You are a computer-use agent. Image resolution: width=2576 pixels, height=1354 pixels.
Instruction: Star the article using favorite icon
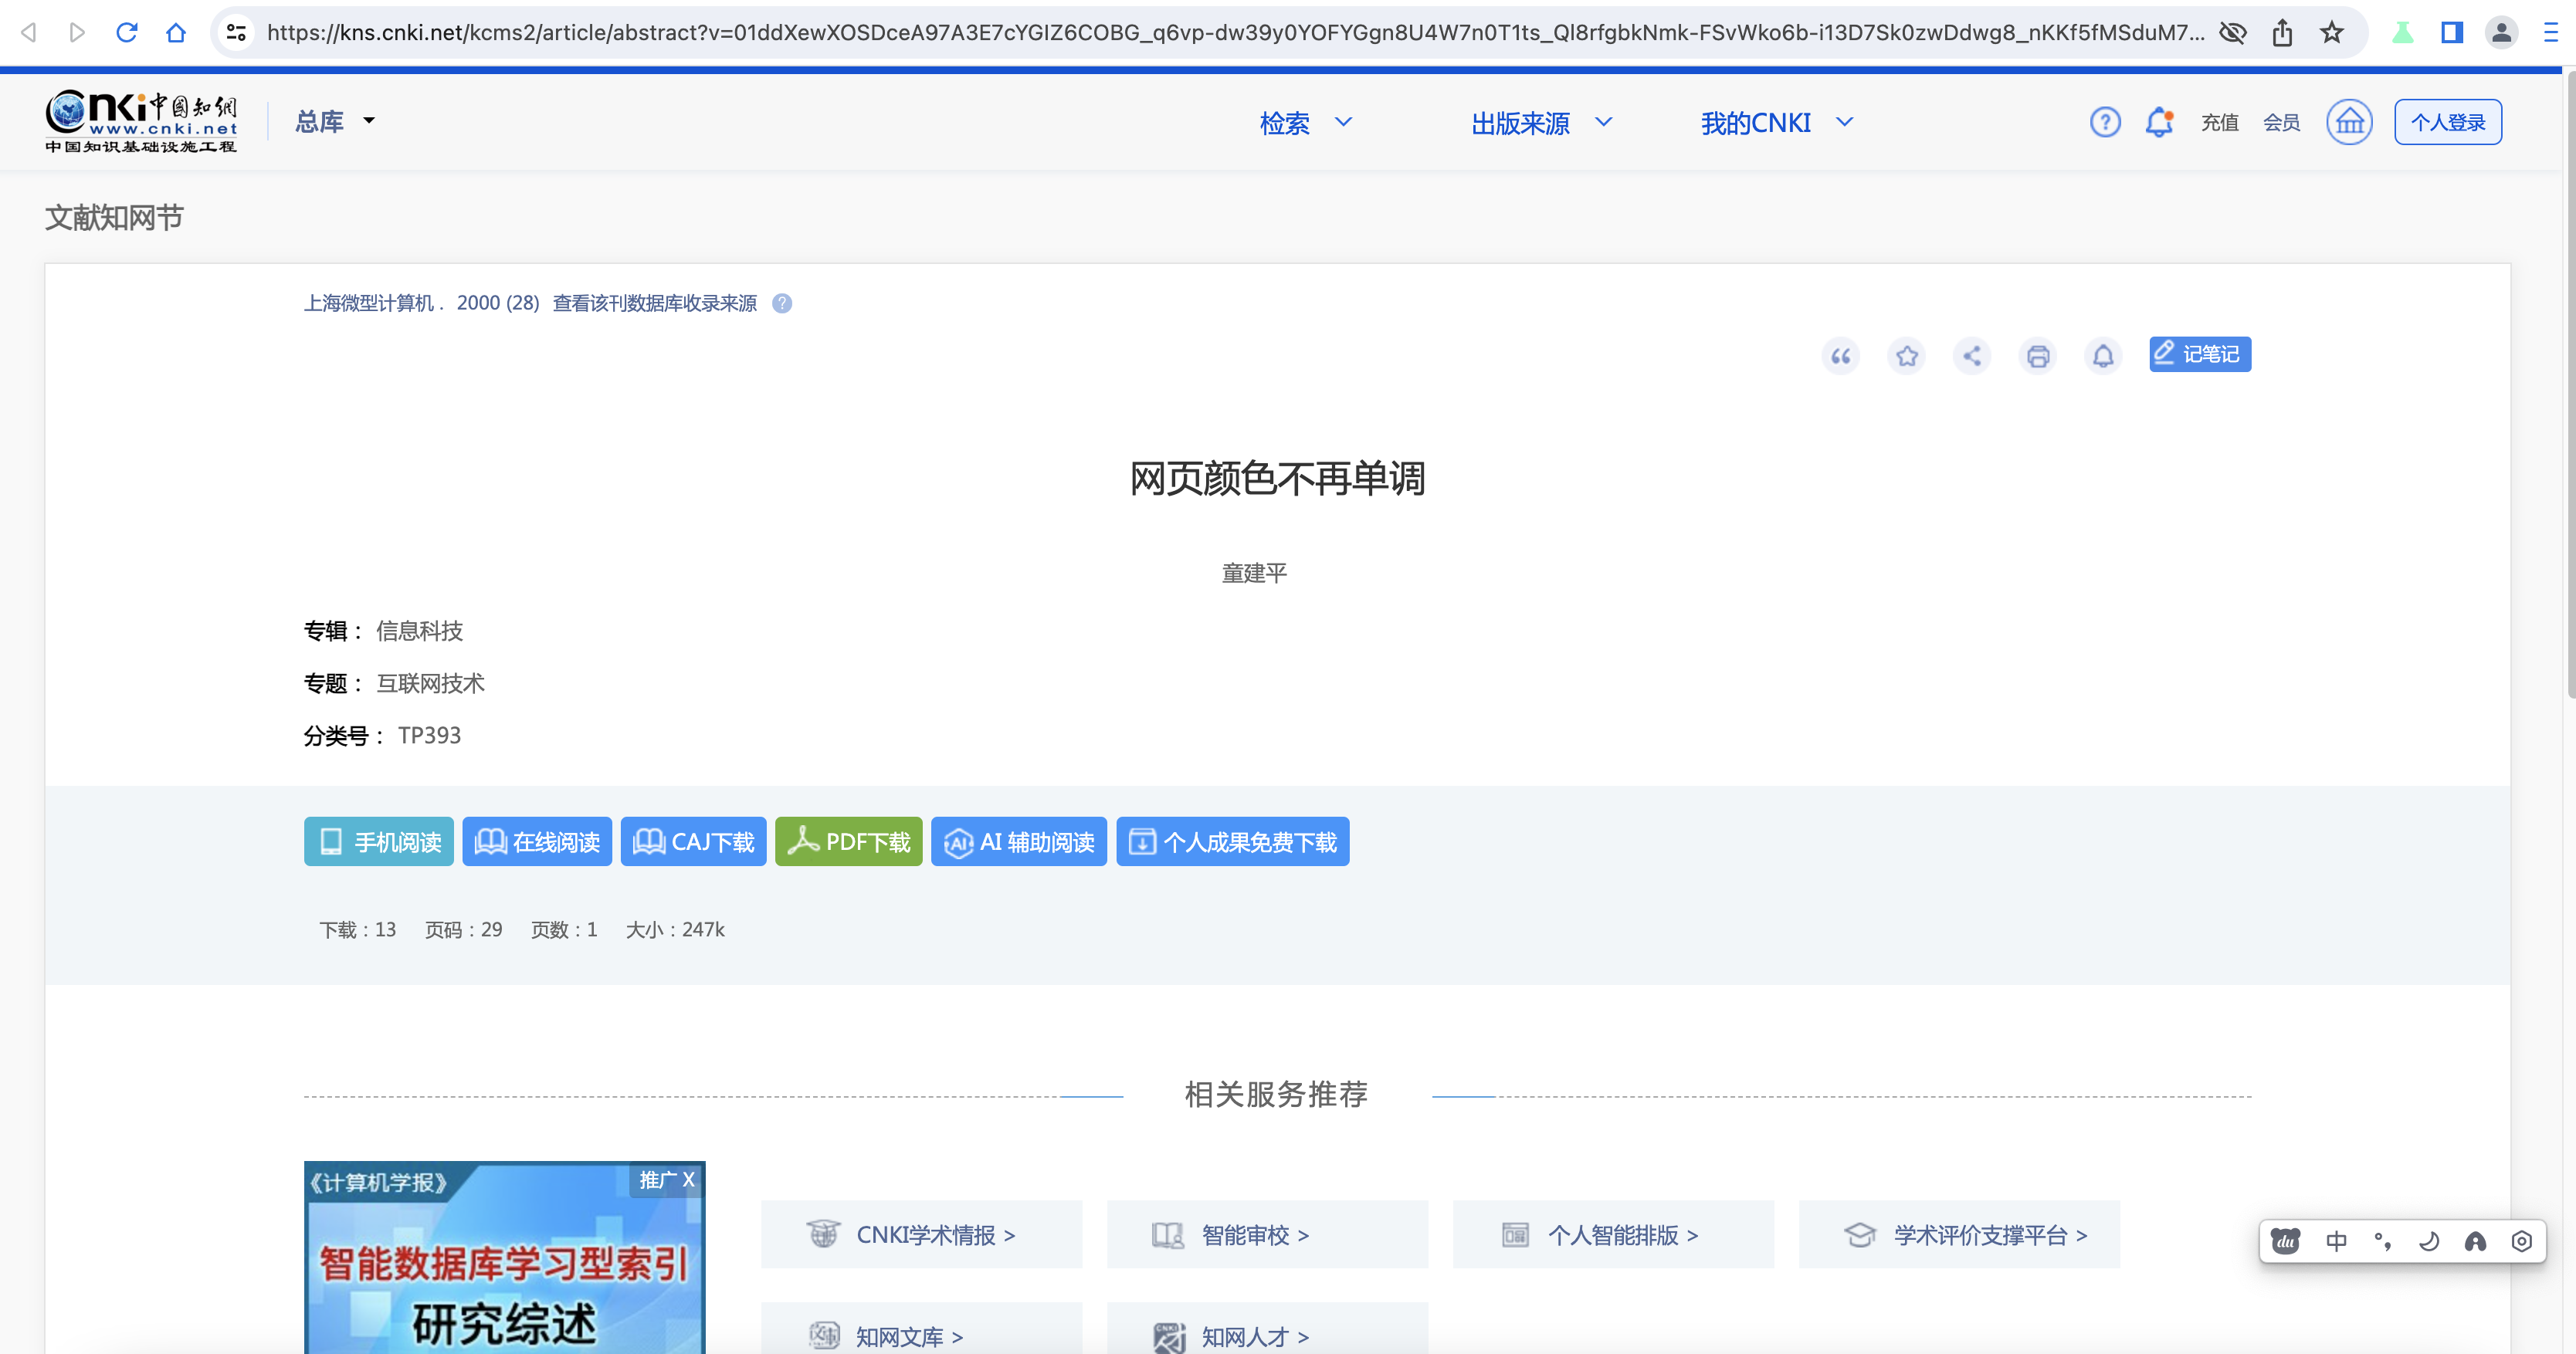pos(1906,355)
